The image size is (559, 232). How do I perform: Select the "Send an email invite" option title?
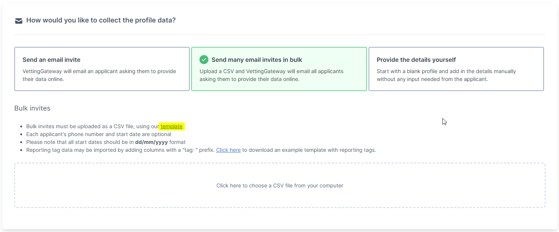point(51,60)
